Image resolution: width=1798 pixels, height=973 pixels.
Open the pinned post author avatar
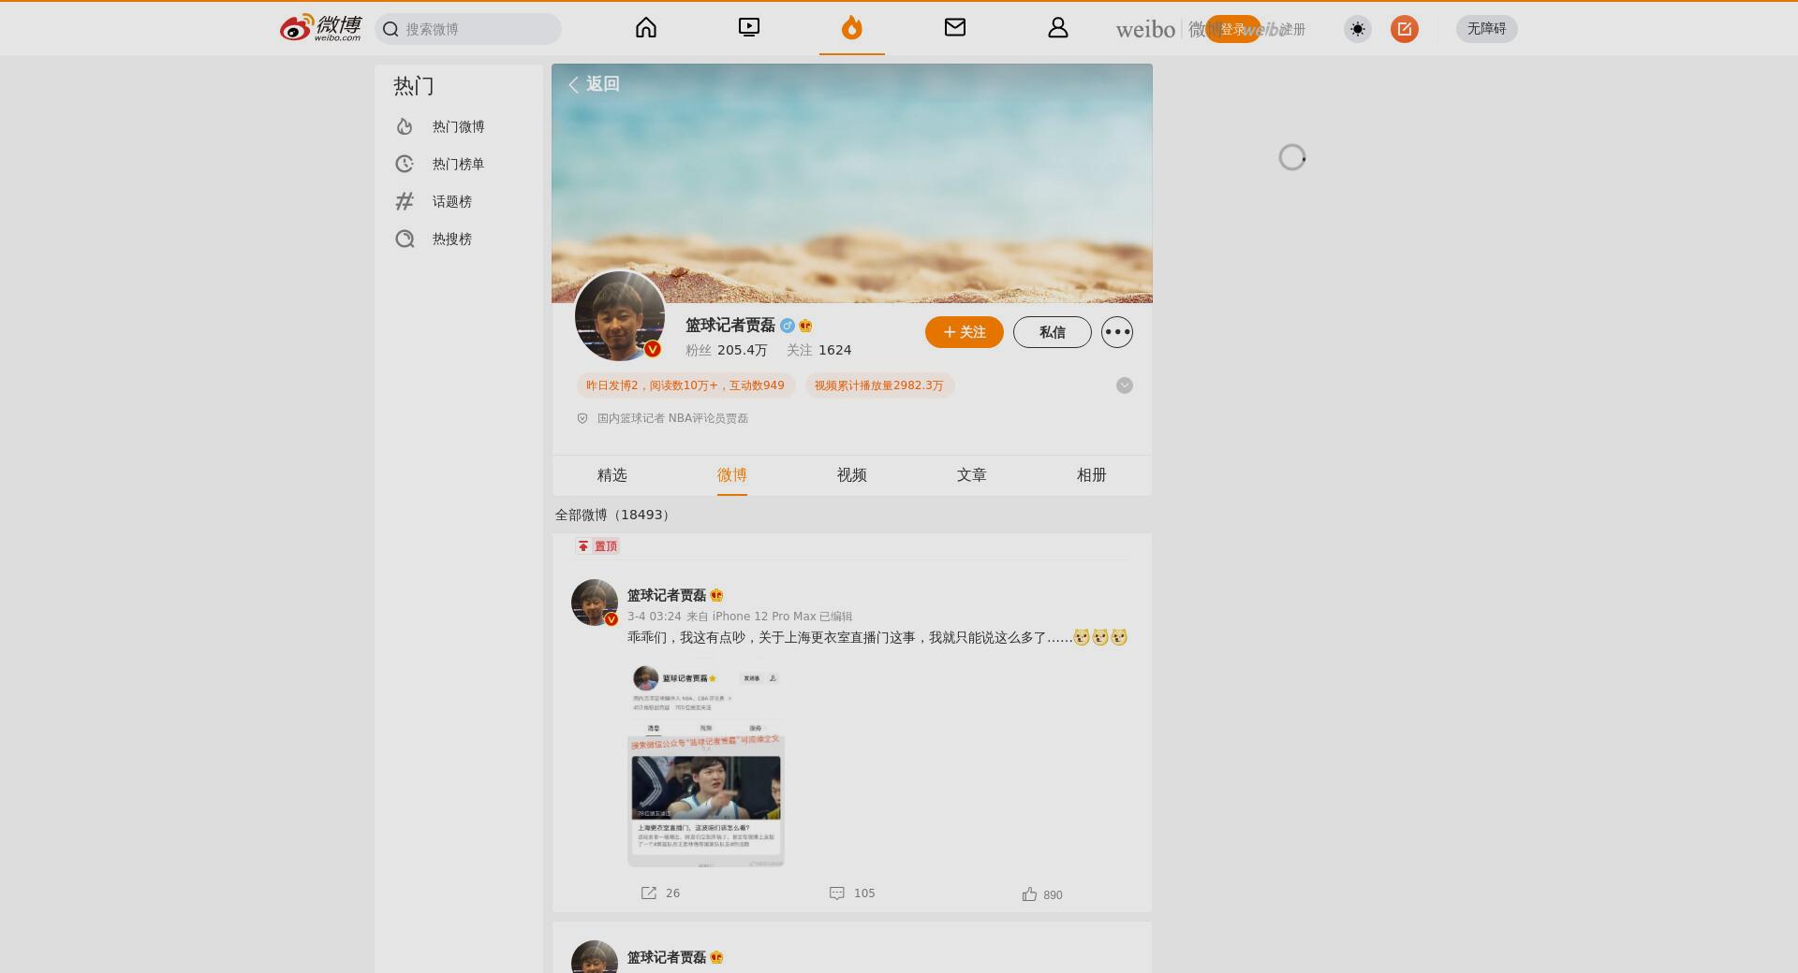point(595,603)
